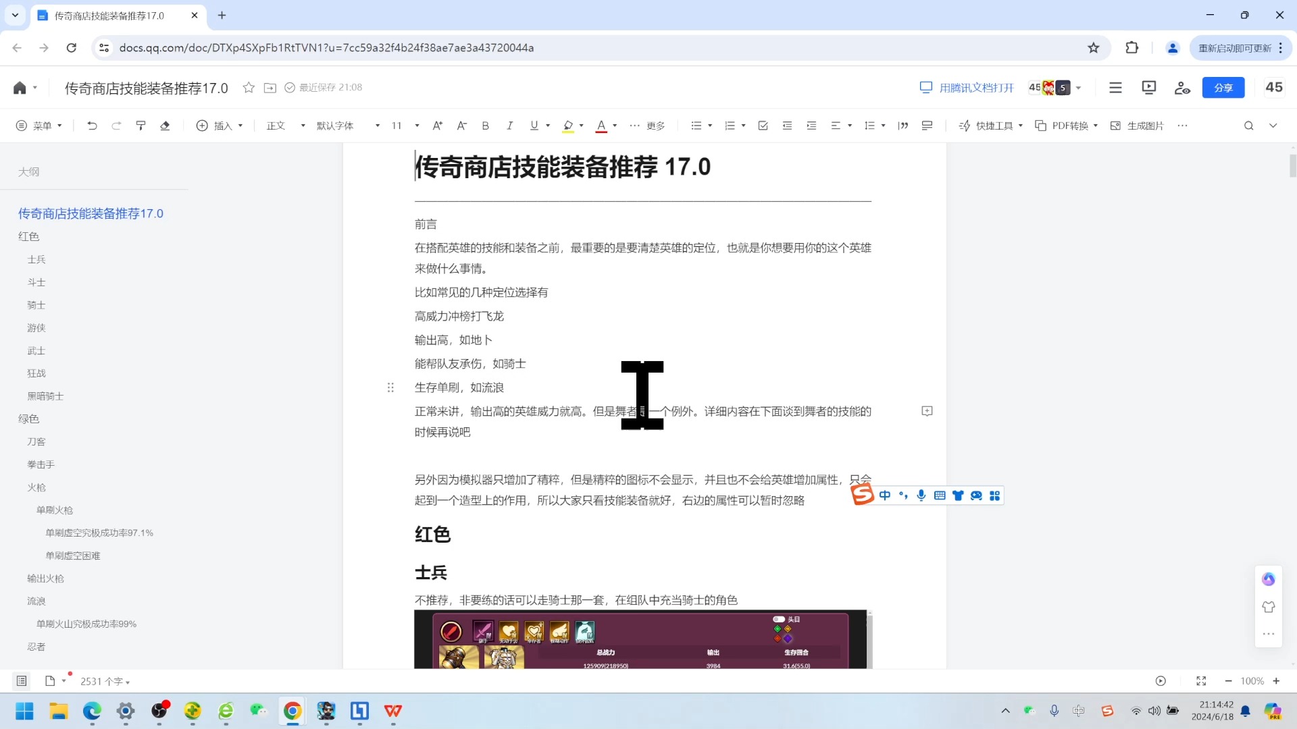Click 分享 share button
1297x729 pixels.
point(1223,88)
